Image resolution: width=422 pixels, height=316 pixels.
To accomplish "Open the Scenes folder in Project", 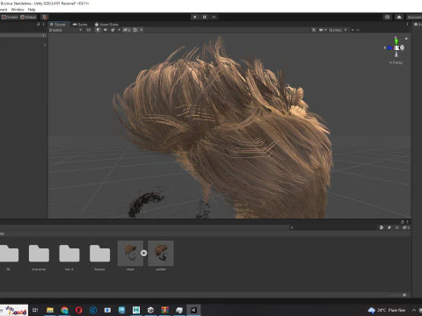I will click(99, 254).
